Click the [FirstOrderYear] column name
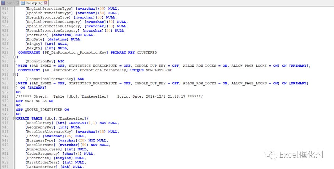Image resolution: width=334 pixels, height=169 pixels. click(42, 163)
